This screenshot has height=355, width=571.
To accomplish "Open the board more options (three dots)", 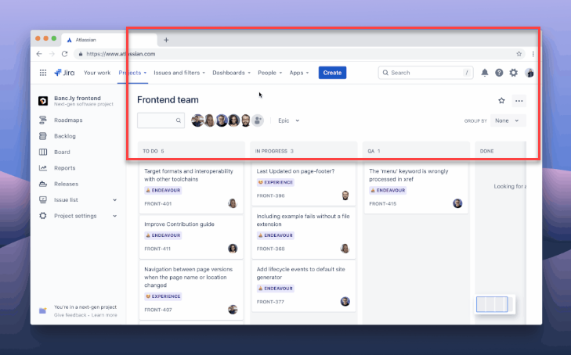I will pyautogui.click(x=519, y=101).
